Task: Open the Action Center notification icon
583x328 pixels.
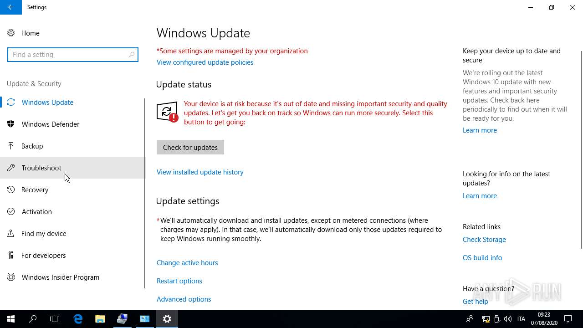Action: click(x=568, y=319)
